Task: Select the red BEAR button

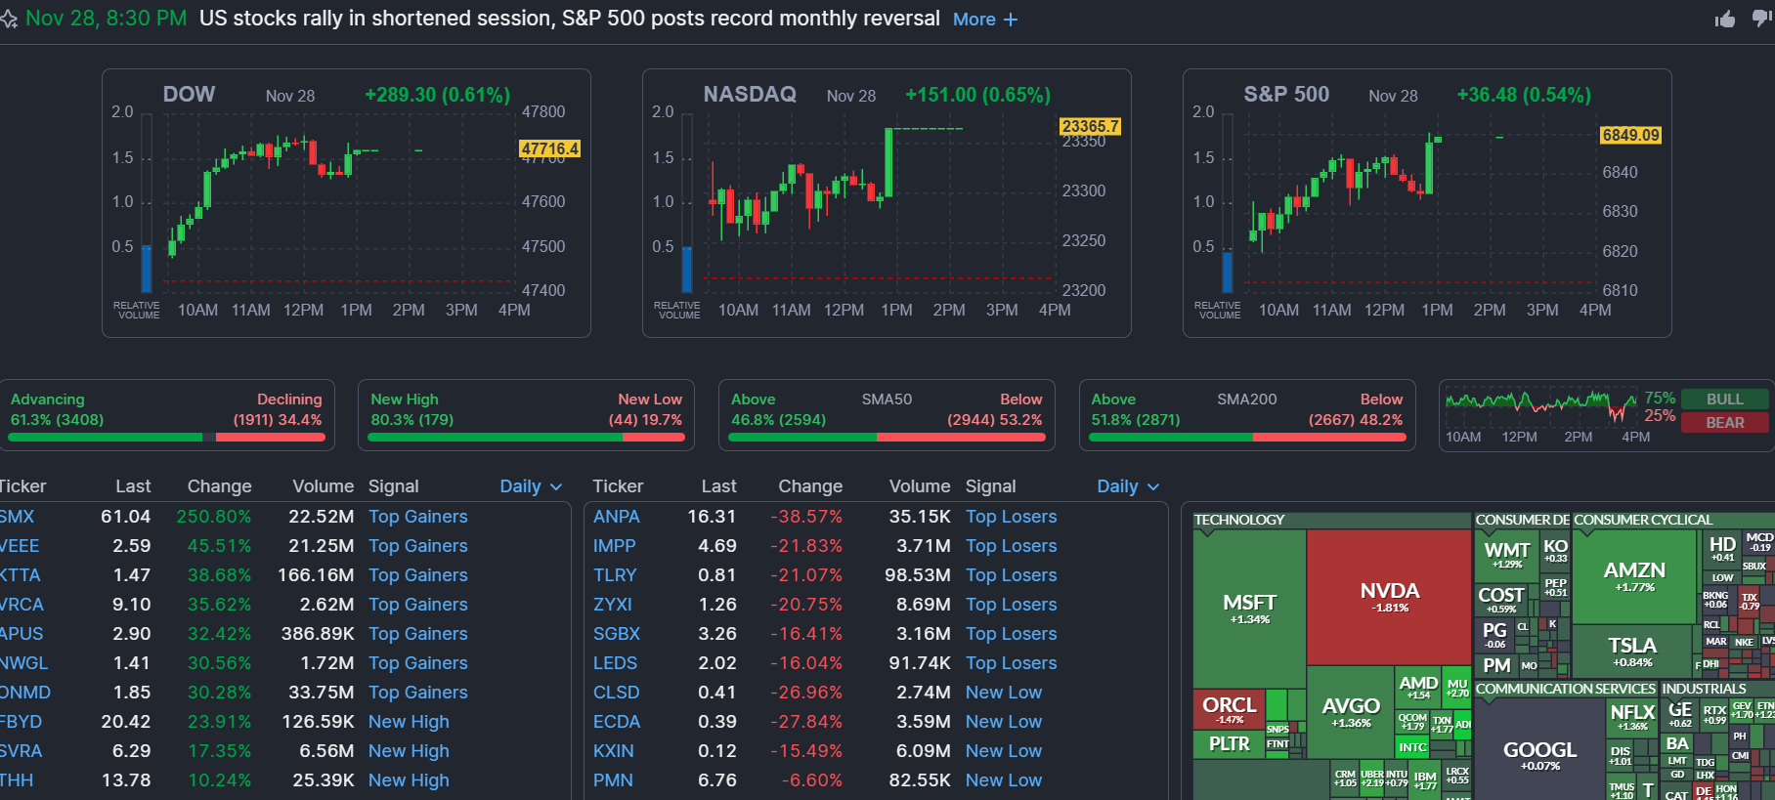Action: pos(1724,423)
